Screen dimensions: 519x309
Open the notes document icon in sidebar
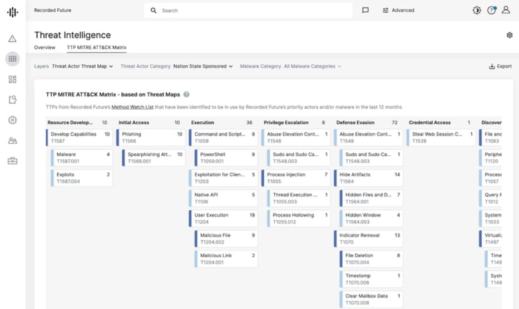click(12, 99)
